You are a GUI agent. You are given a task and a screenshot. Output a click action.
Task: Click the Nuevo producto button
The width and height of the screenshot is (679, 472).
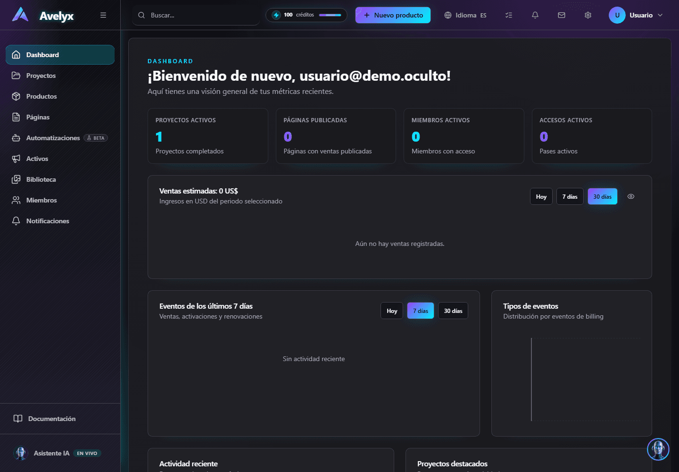(x=393, y=15)
